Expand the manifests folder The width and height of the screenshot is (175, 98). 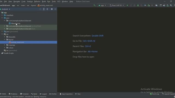click(2, 15)
